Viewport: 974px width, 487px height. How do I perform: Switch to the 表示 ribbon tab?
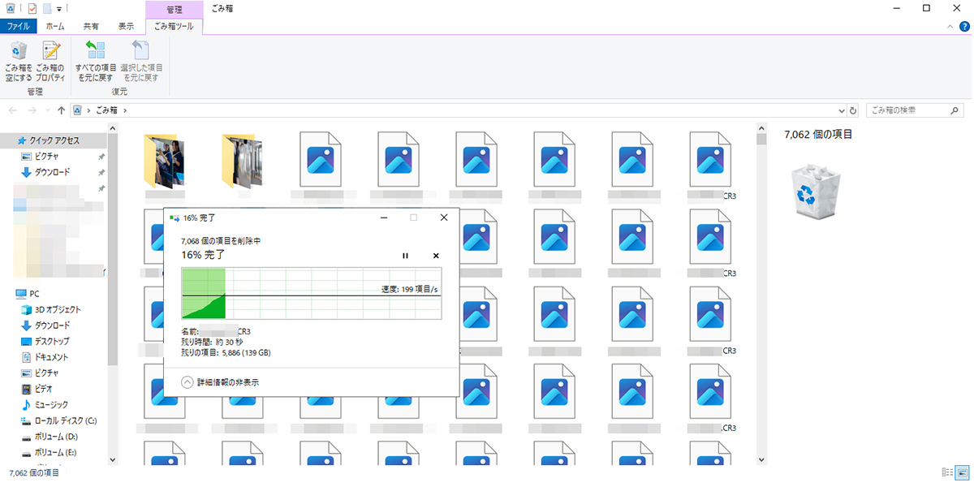(x=126, y=26)
